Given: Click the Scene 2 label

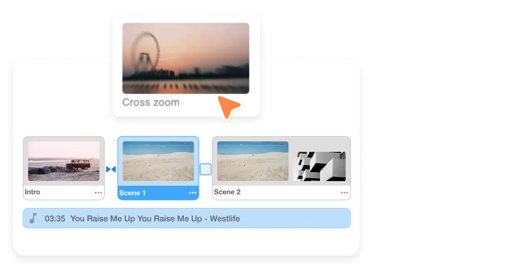Looking at the screenshot, I should (227, 192).
